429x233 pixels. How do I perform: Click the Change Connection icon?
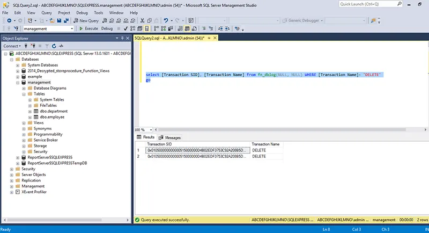click(16, 28)
